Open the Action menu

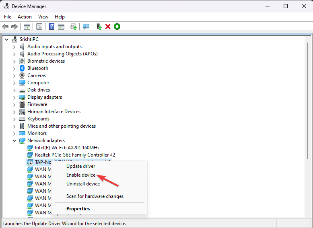tap(25, 17)
